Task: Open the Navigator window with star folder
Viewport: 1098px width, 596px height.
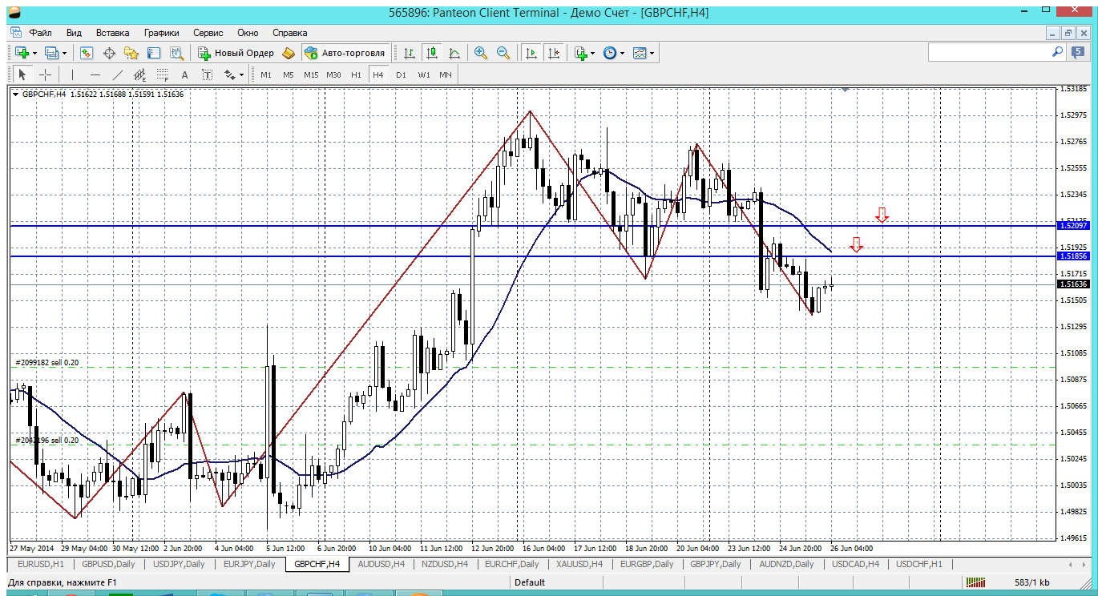Action: click(x=131, y=53)
